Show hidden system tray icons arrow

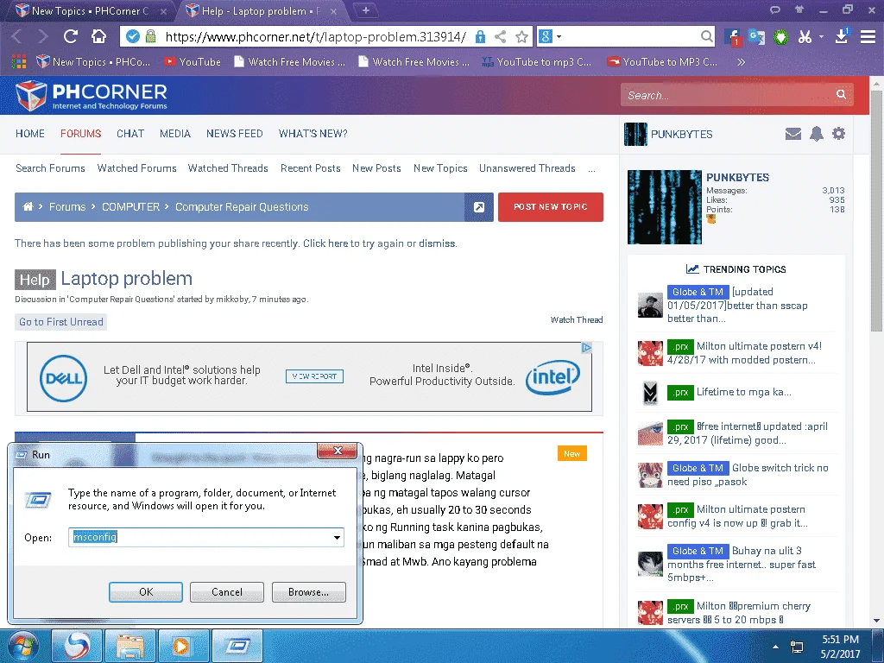pyautogui.click(x=776, y=647)
